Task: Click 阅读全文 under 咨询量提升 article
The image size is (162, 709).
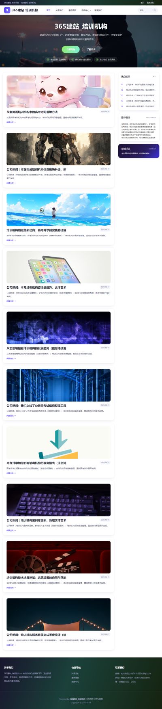Action: coord(11,301)
